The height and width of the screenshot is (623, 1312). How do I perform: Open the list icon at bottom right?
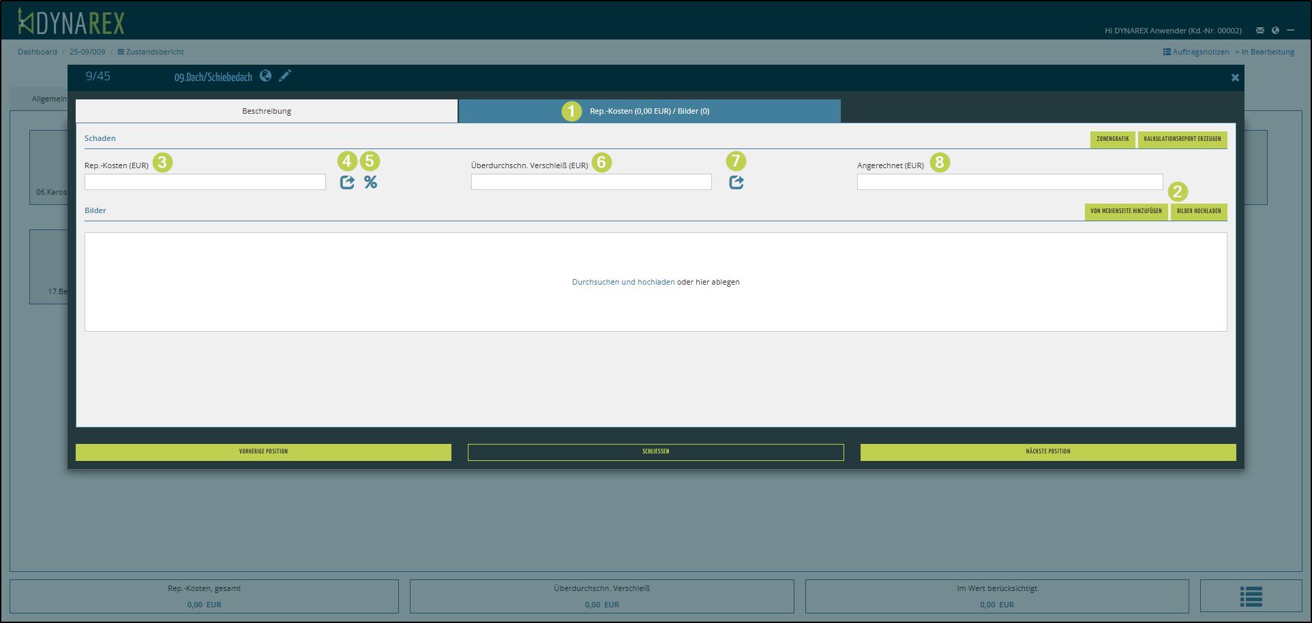(x=1251, y=596)
